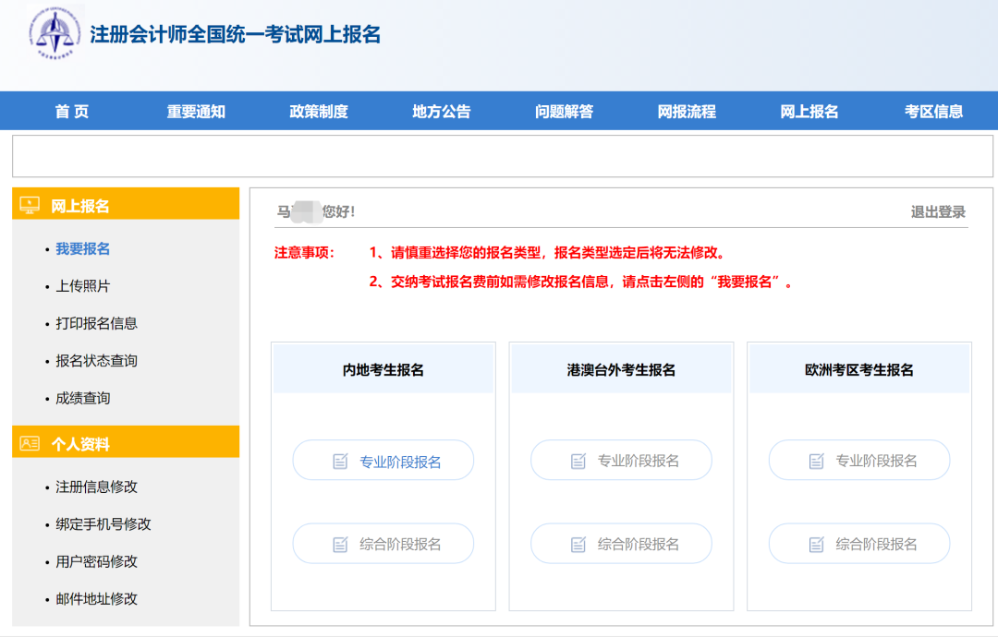Click the edit icon in 港澳台外 综合阶段报名 button
The image size is (998, 637).
(x=578, y=544)
